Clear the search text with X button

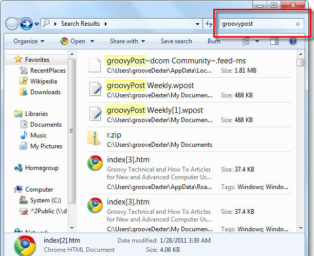[x=298, y=24]
